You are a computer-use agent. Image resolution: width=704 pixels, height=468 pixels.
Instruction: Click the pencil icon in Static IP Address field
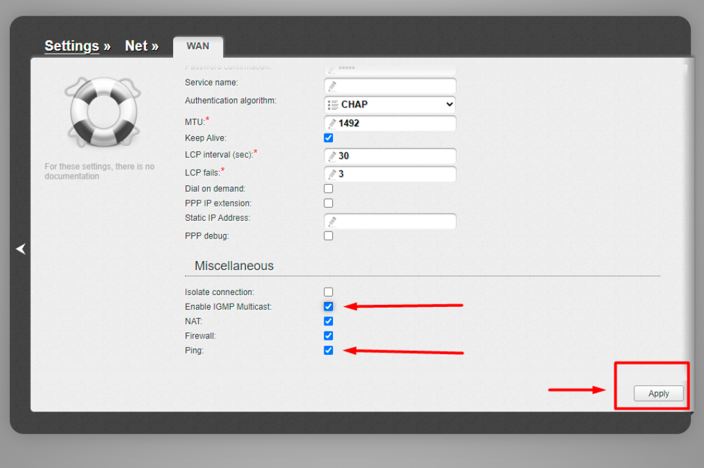click(x=332, y=221)
